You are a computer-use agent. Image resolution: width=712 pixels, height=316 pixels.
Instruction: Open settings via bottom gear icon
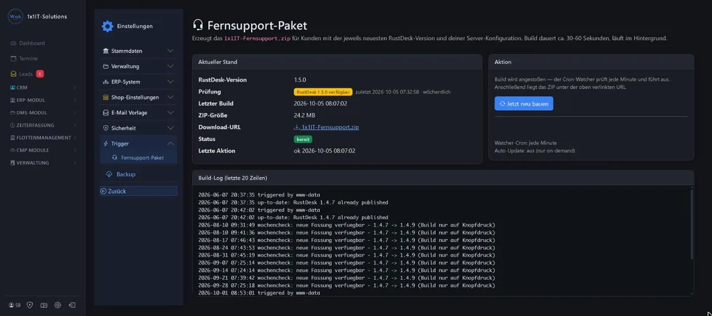[x=58, y=305]
